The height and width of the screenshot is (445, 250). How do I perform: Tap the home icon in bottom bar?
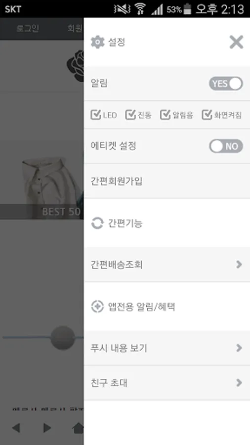(78, 428)
